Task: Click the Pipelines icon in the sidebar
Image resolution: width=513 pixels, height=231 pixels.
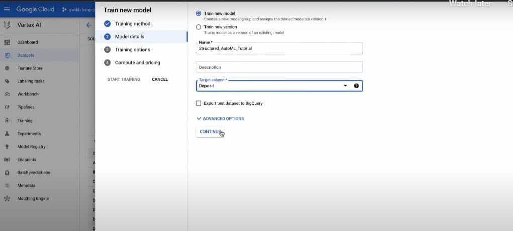Action: click(7, 107)
